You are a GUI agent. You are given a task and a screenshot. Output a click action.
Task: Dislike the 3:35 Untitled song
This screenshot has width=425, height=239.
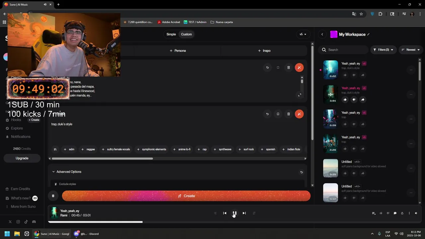point(354,173)
